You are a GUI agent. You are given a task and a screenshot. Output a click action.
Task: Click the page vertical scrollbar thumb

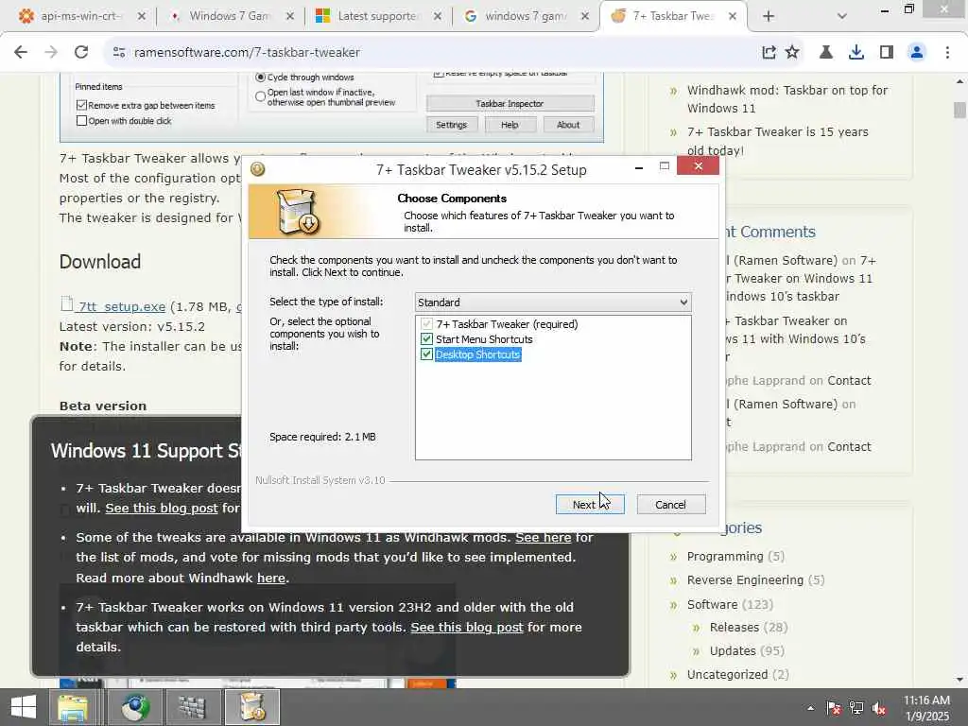(959, 110)
